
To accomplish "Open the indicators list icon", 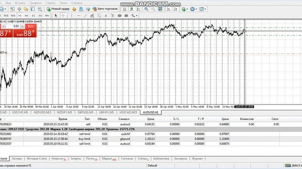I will [x=184, y=9].
